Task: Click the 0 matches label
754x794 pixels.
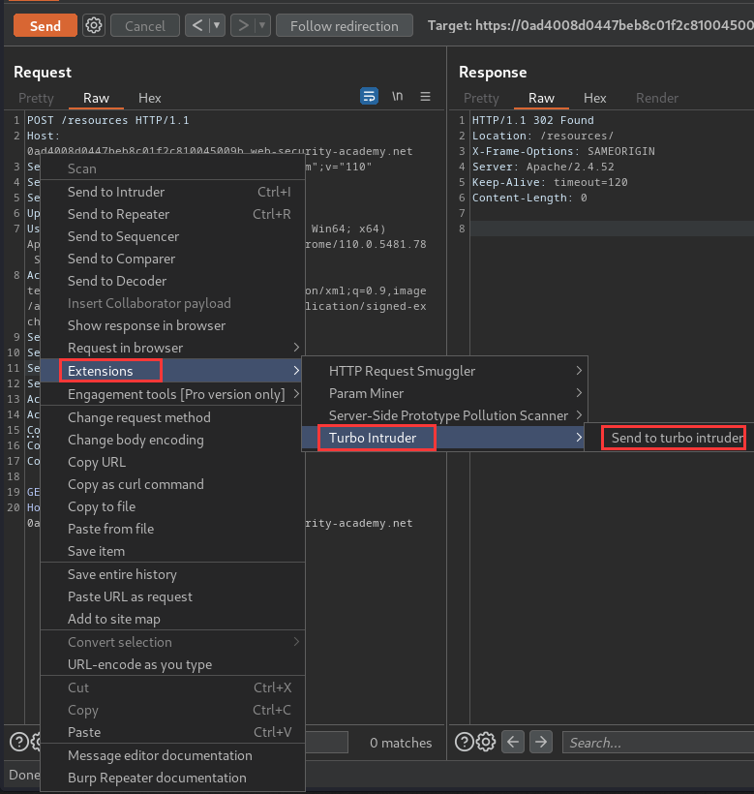Action: tap(401, 743)
